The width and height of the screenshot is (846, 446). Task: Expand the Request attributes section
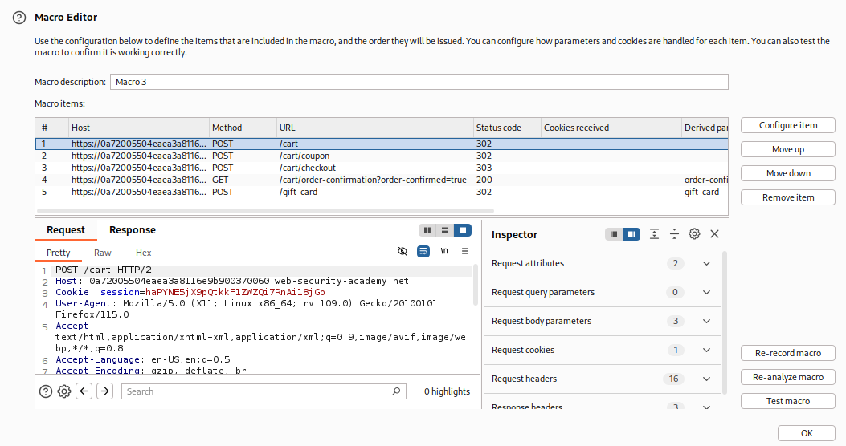706,263
